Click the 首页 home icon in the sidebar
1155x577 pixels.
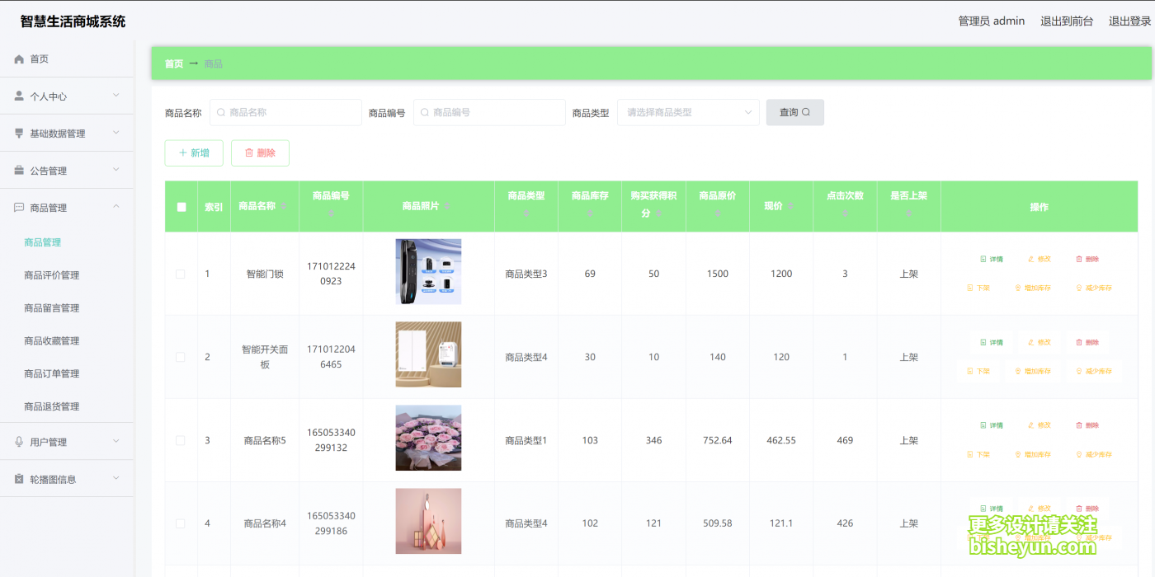(x=18, y=59)
